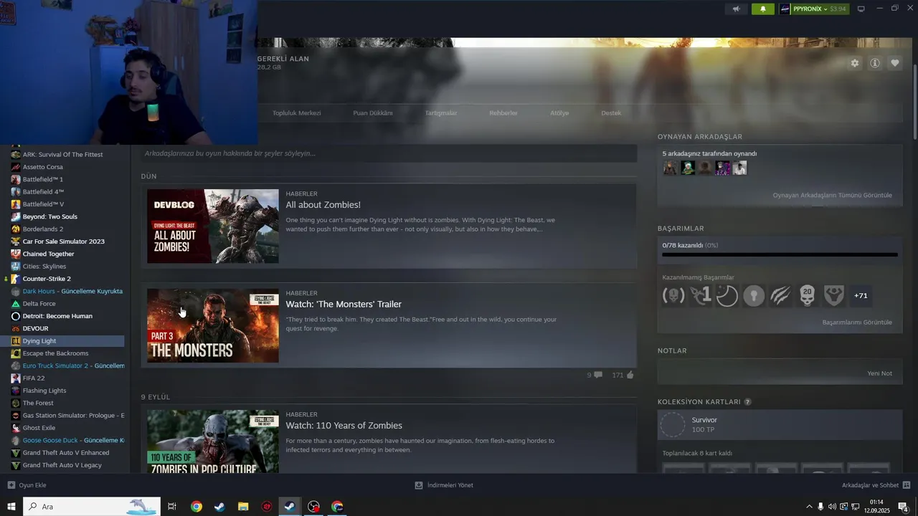The image size is (918, 516).
Task: Open Watch: 110 Years of Zombies title
Action: pyautogui.click(x=344, y=426)
